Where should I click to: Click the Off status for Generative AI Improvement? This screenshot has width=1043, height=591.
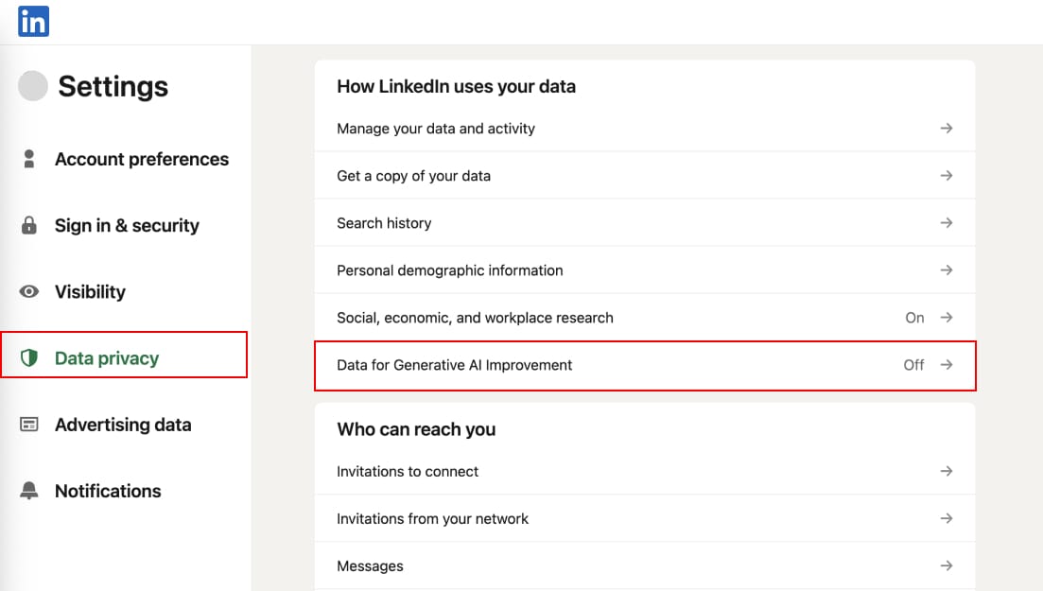click(913, 365)
